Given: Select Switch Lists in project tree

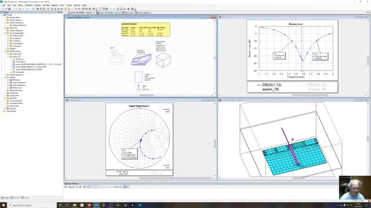Looking at the screenshot, I should [14, 106].
